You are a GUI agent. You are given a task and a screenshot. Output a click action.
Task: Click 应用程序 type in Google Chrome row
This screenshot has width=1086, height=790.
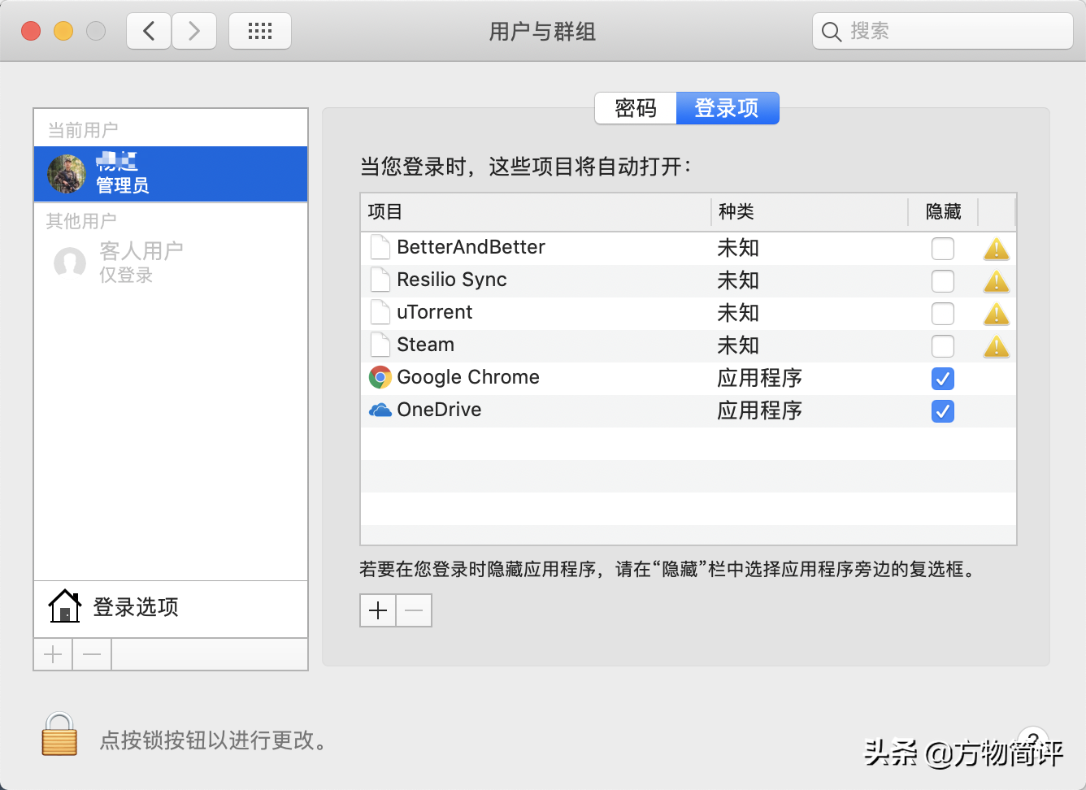click(x=759, y=378)
